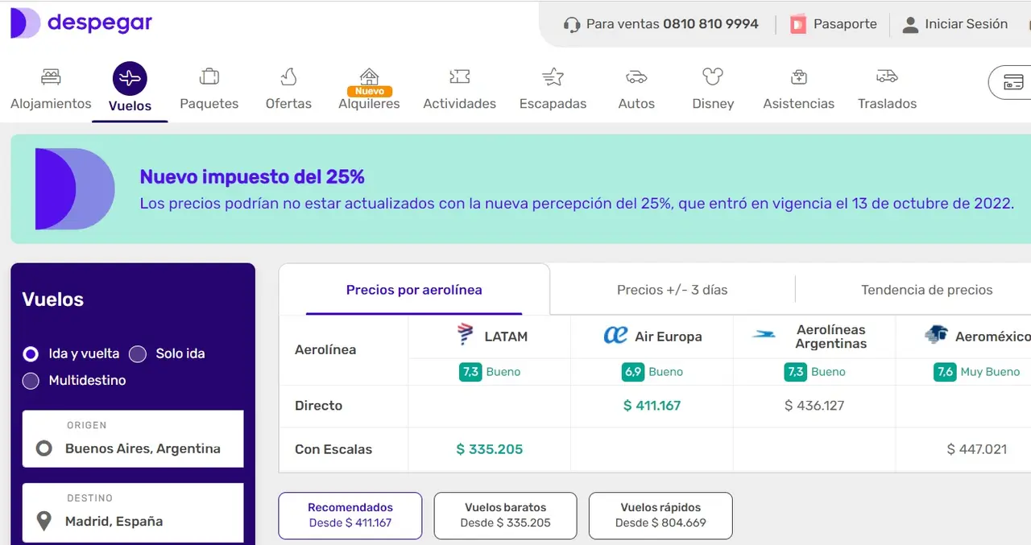Click the Origen field showing Buenos Aires
This screenshot has width=1031, height=545.
click(133, 439)
